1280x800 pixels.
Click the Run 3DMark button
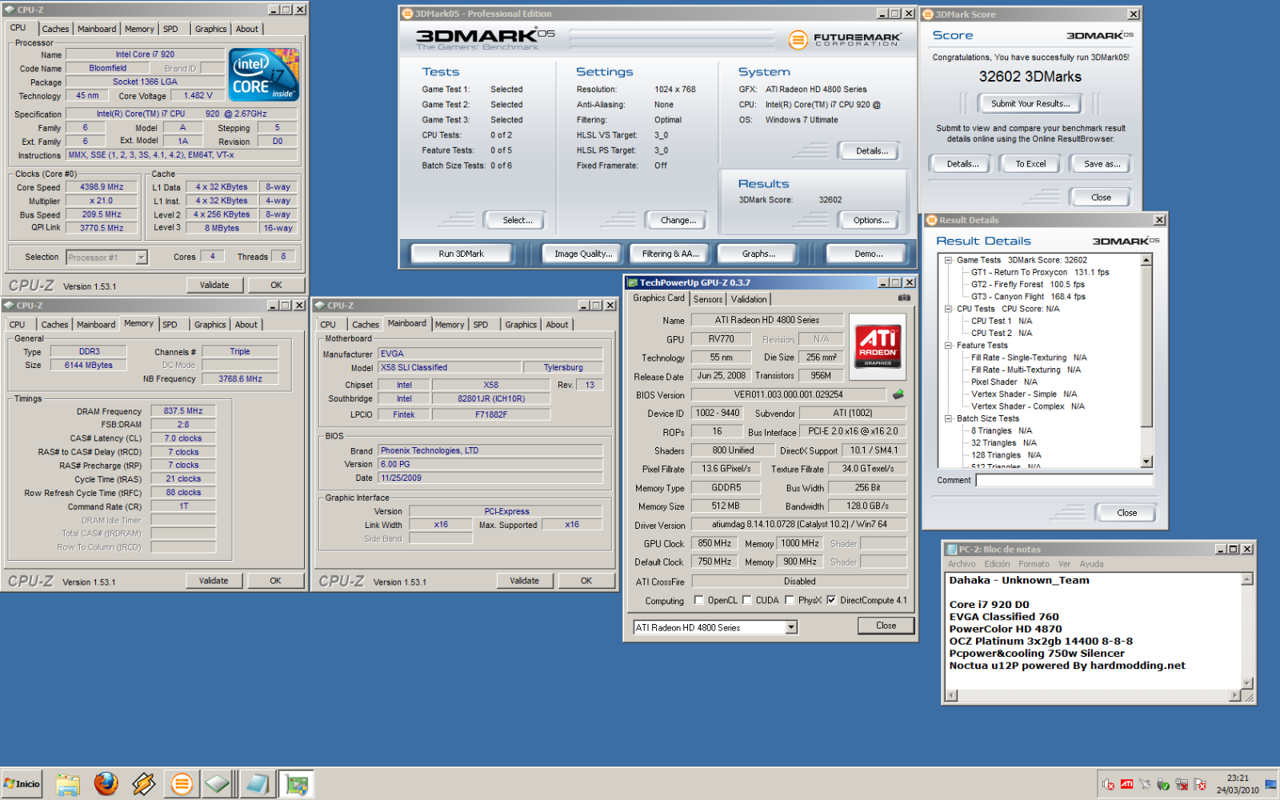coord(461,254)
